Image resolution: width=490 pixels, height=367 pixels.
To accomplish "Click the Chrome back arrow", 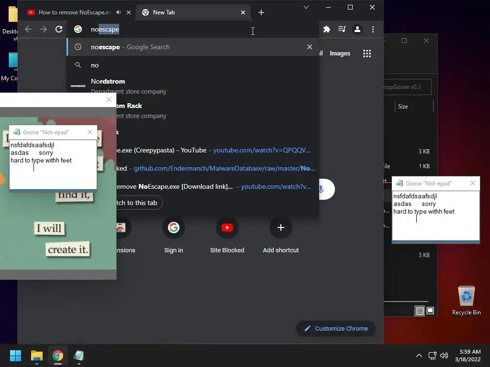I will coord(28,29).
